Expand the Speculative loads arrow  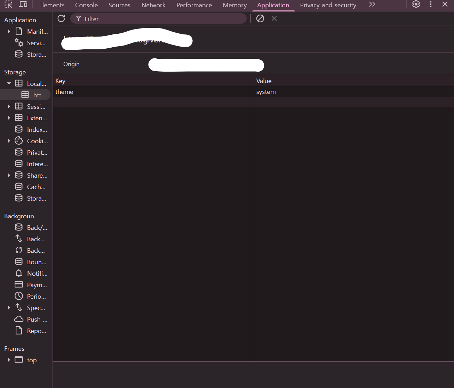(x=9, y=308)
